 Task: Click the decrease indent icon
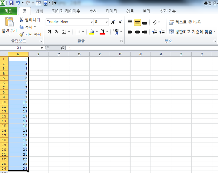[155, 32]
